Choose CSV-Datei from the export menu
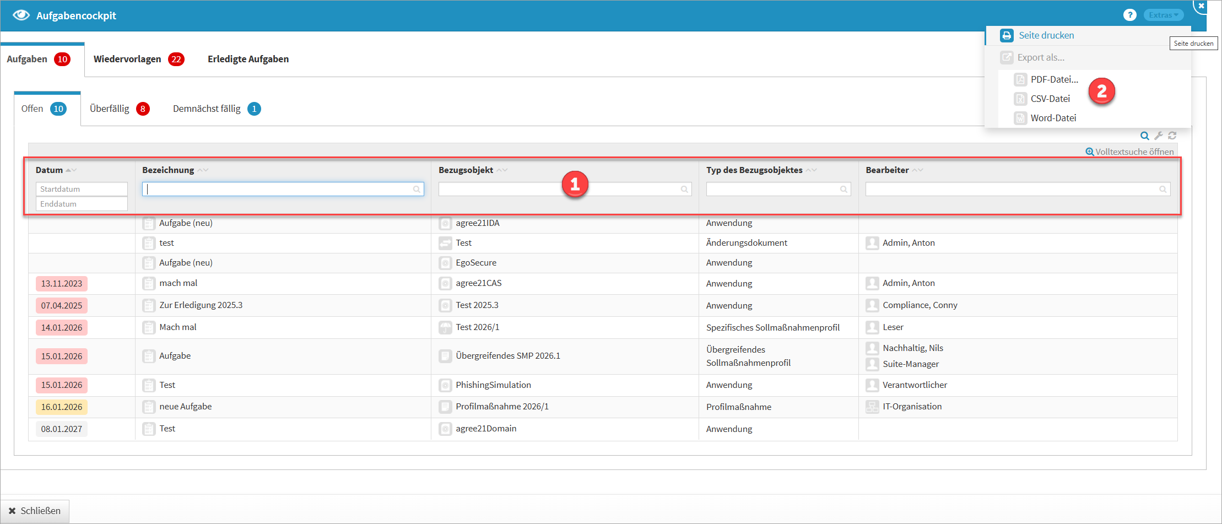This screenshot has width=1222, height=524. tap(1050, 99)
